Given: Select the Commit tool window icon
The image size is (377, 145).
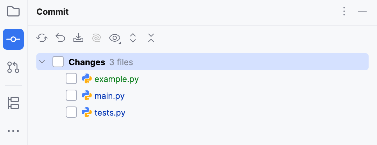Looking at the screenshot, I should click(13, 39).
